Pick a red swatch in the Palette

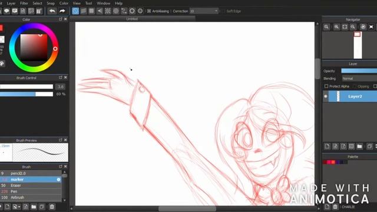(333, 163)
